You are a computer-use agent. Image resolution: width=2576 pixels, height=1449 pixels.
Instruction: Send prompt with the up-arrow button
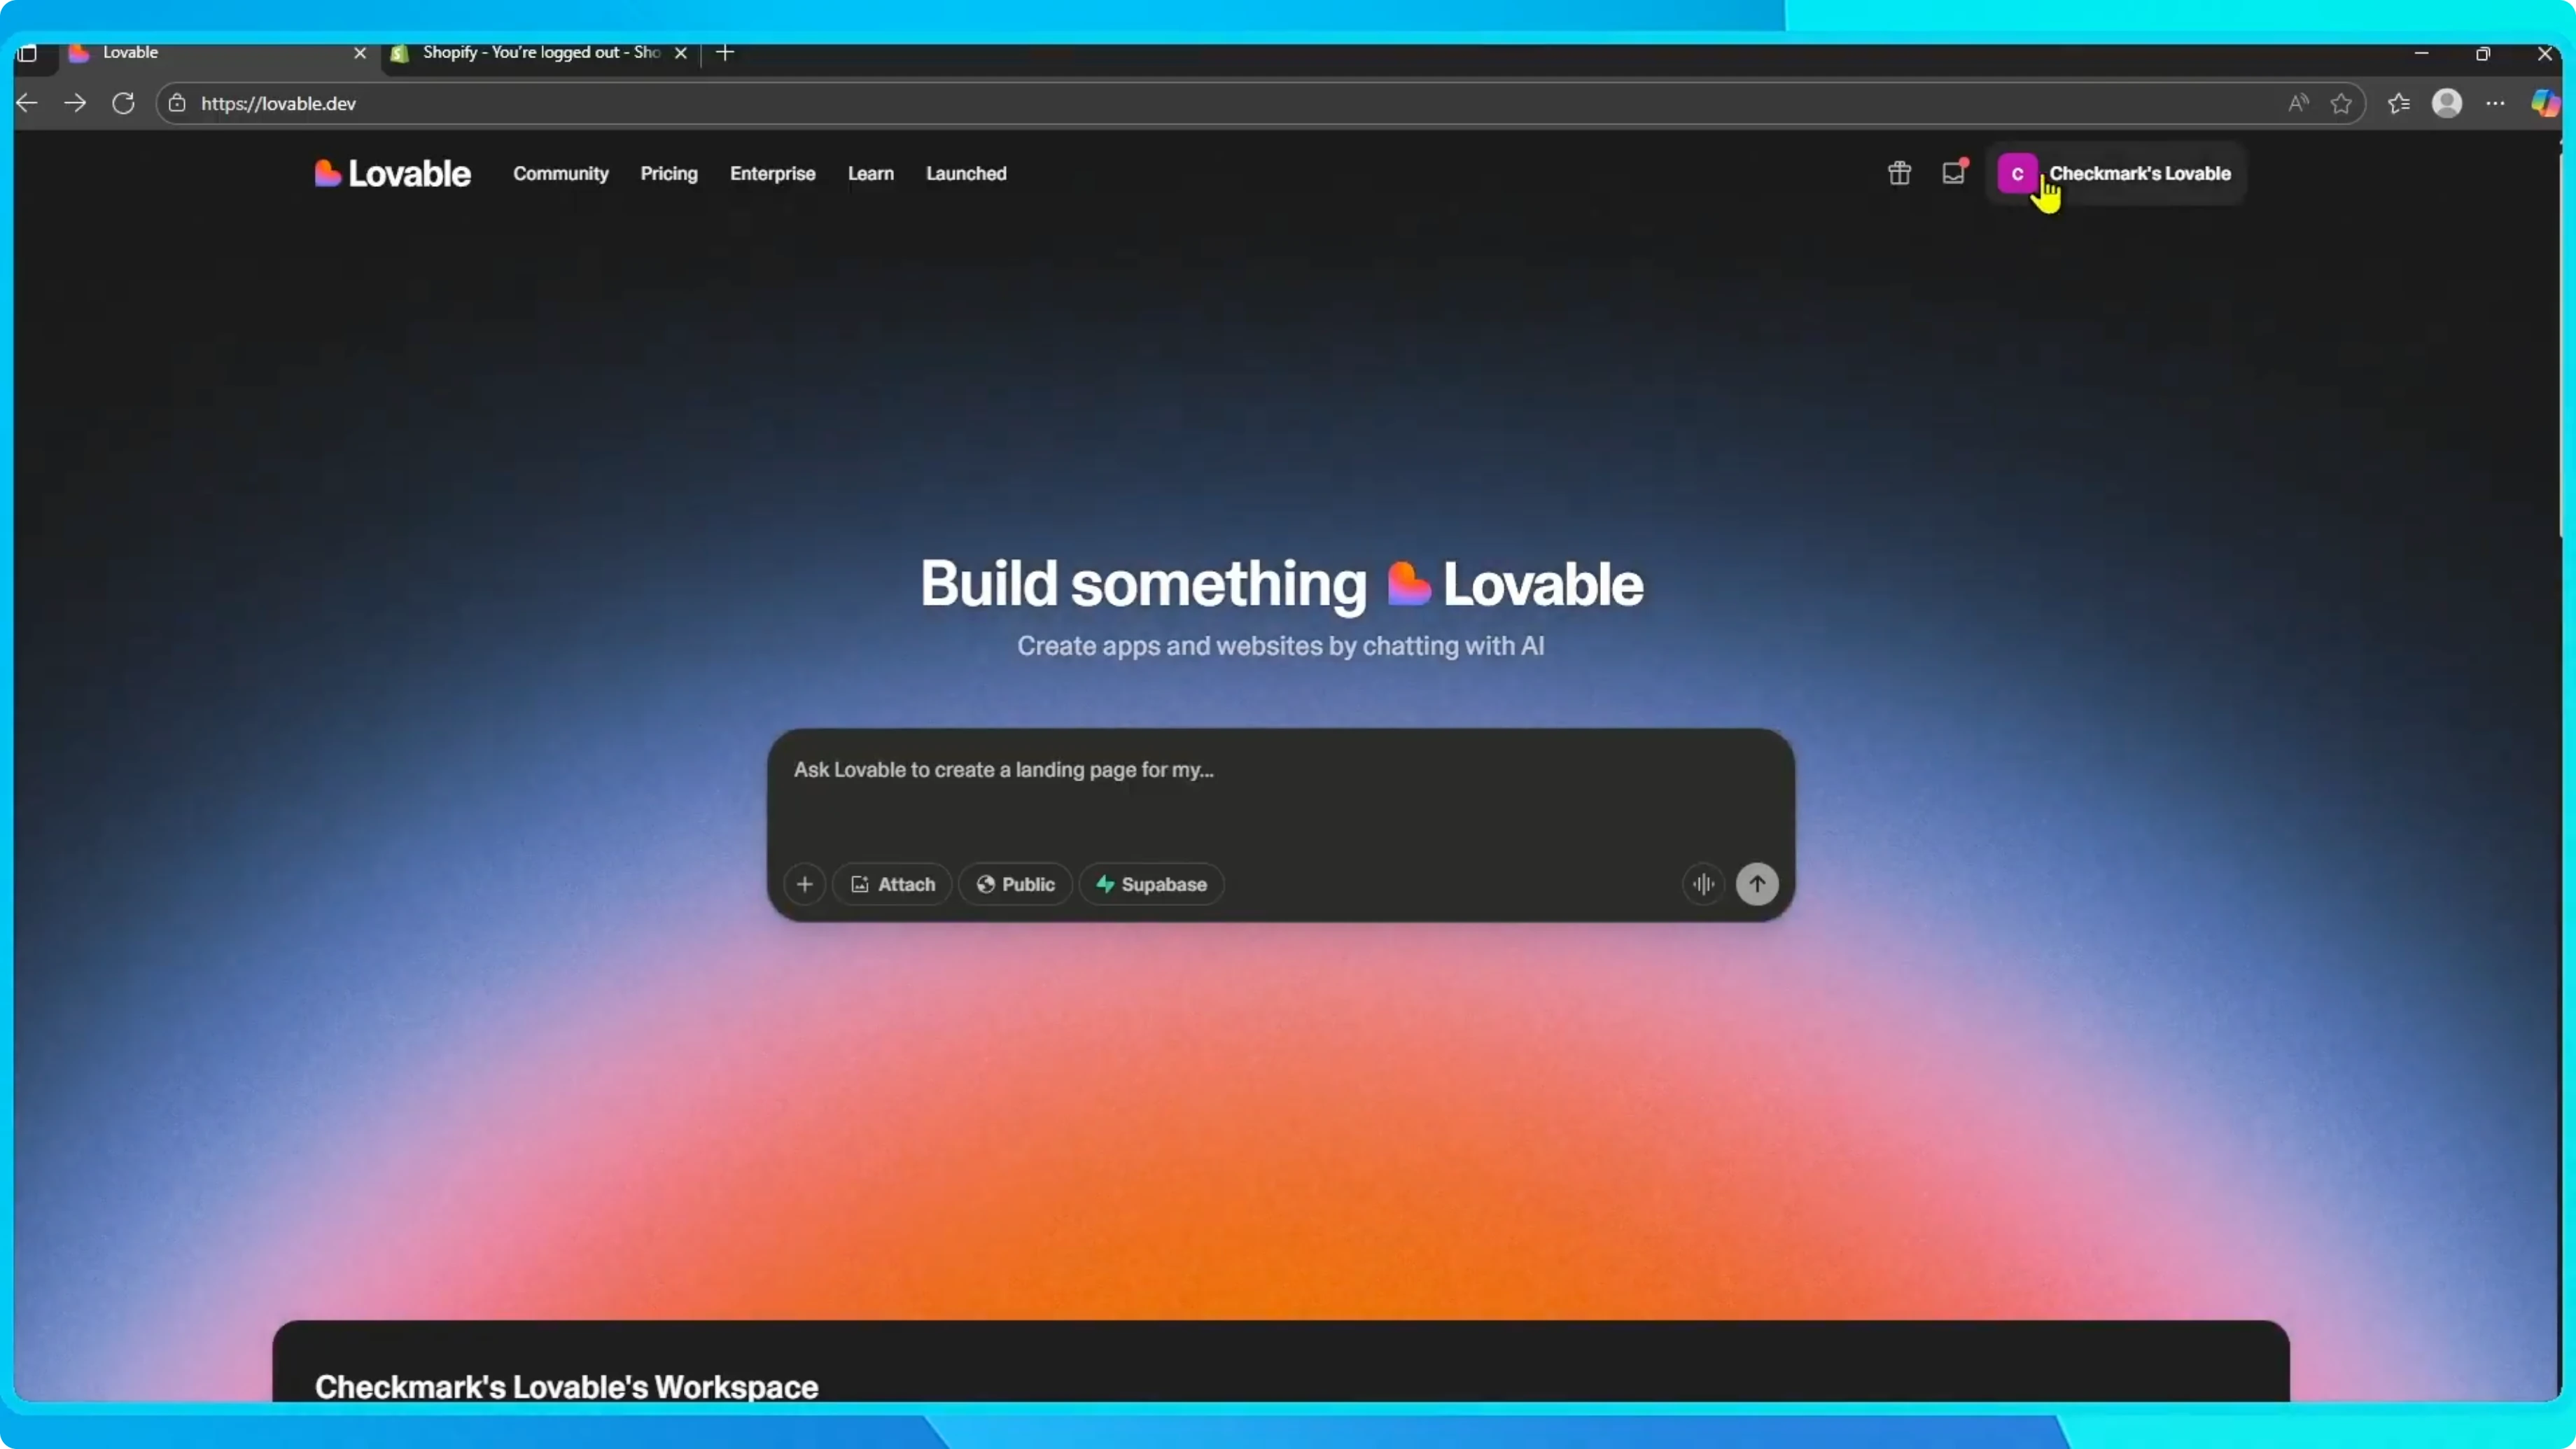click(1757, 884)
